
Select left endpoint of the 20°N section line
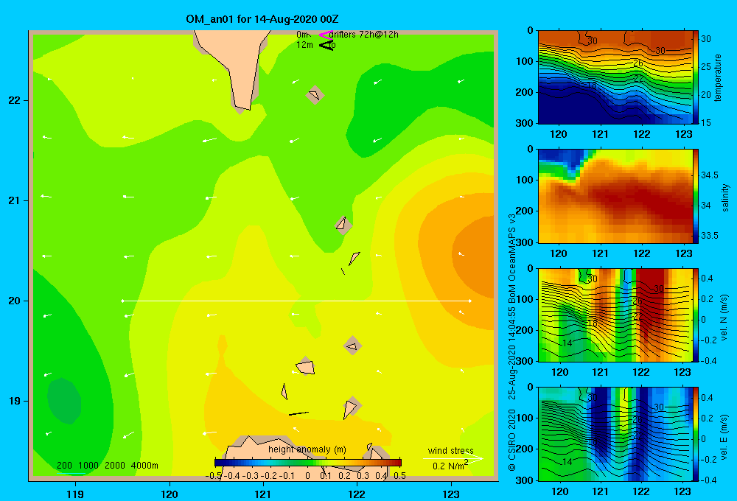click(122, 301)
